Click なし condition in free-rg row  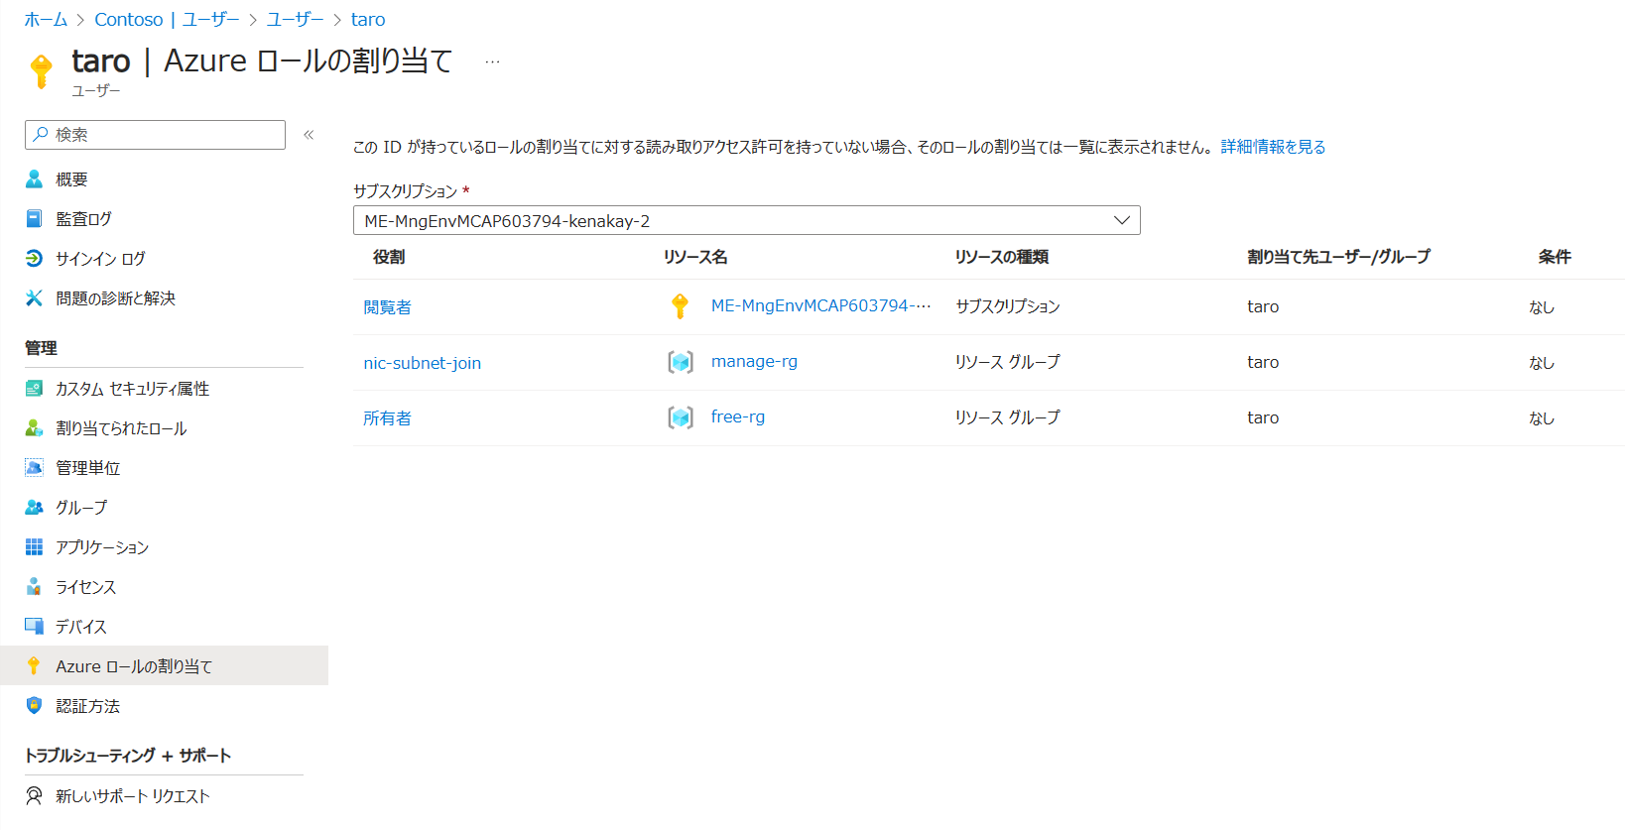1542,418
